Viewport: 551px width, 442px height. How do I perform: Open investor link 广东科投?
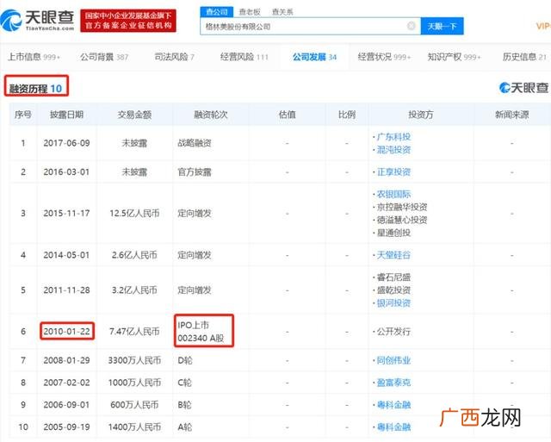pyautogui.click(x=393, y=136)
